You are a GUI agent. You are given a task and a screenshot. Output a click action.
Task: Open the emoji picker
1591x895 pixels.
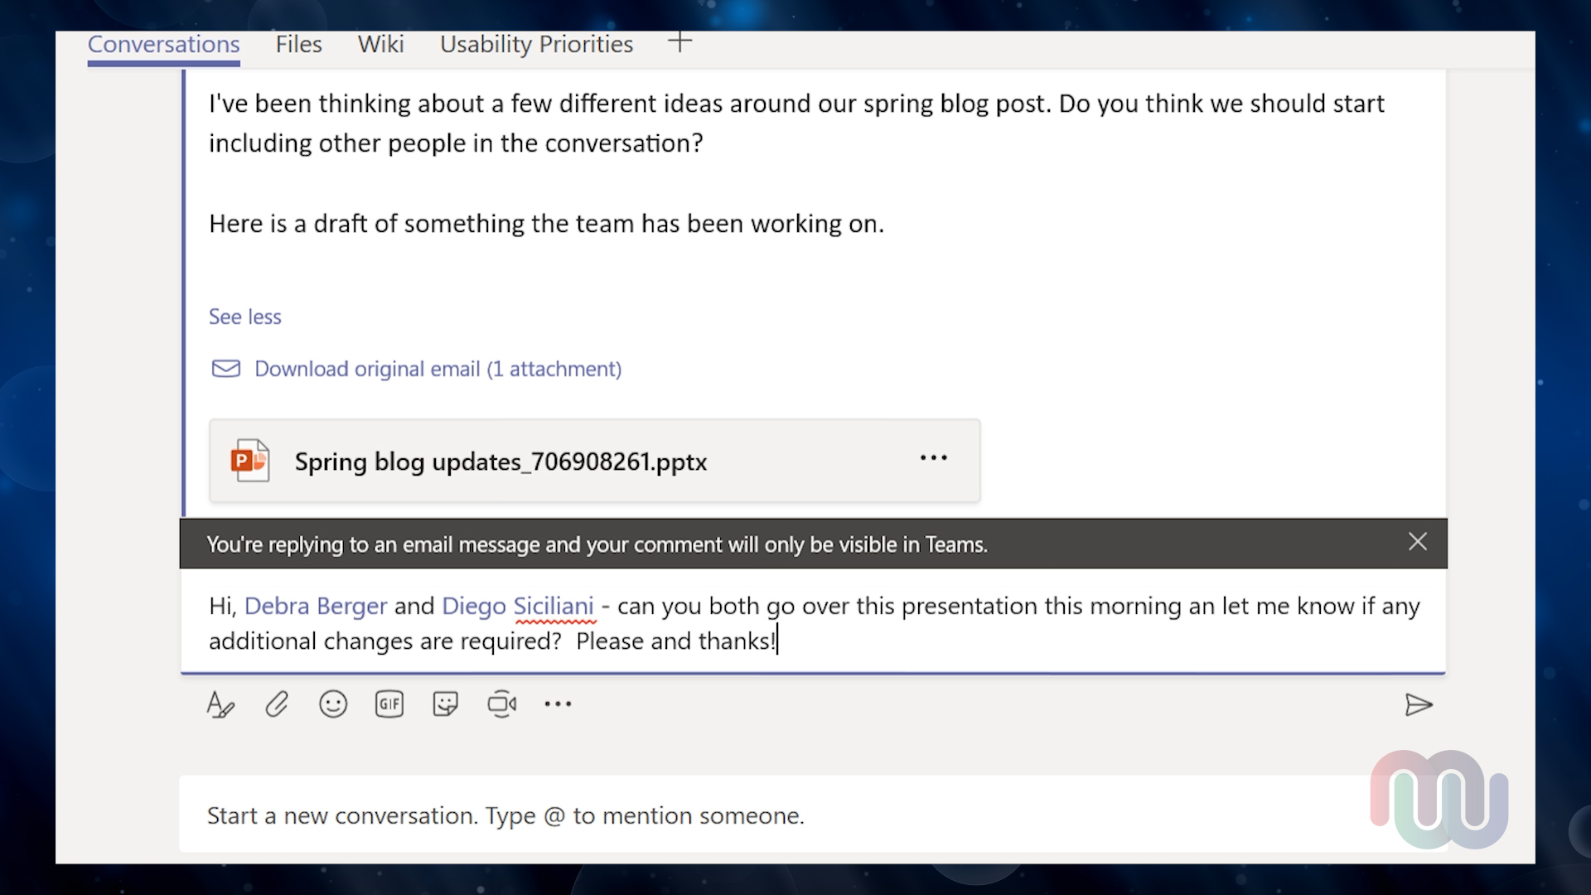click(x=333, y=704)
